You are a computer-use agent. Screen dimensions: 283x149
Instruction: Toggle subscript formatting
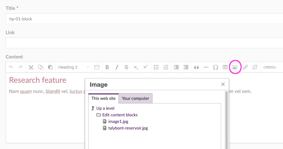[x=136, y=67]
